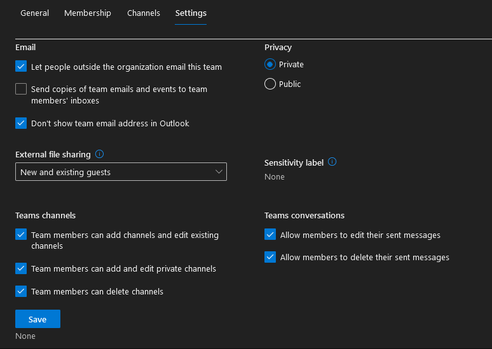Select the Private privacy option
Viewport: 492px width, 349px height.
pos(270,65)
